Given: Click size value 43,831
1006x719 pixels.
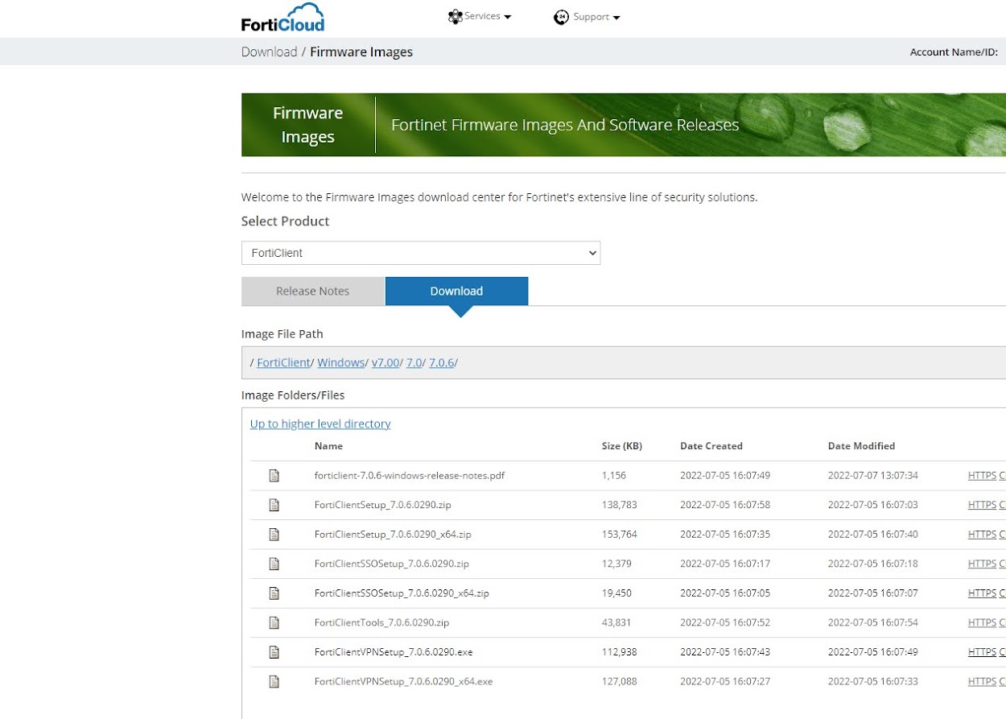Looking at the screenshot, I should pos(616,622).
